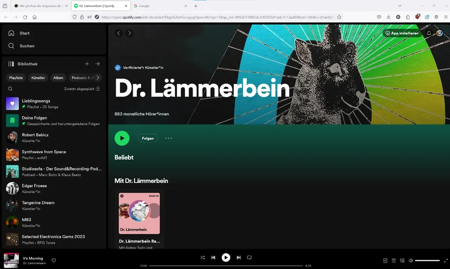Open Dr. Lämmerbein Radio card
Image resolution: width=450 pixels, height=269 pixels.
(139, 219)
